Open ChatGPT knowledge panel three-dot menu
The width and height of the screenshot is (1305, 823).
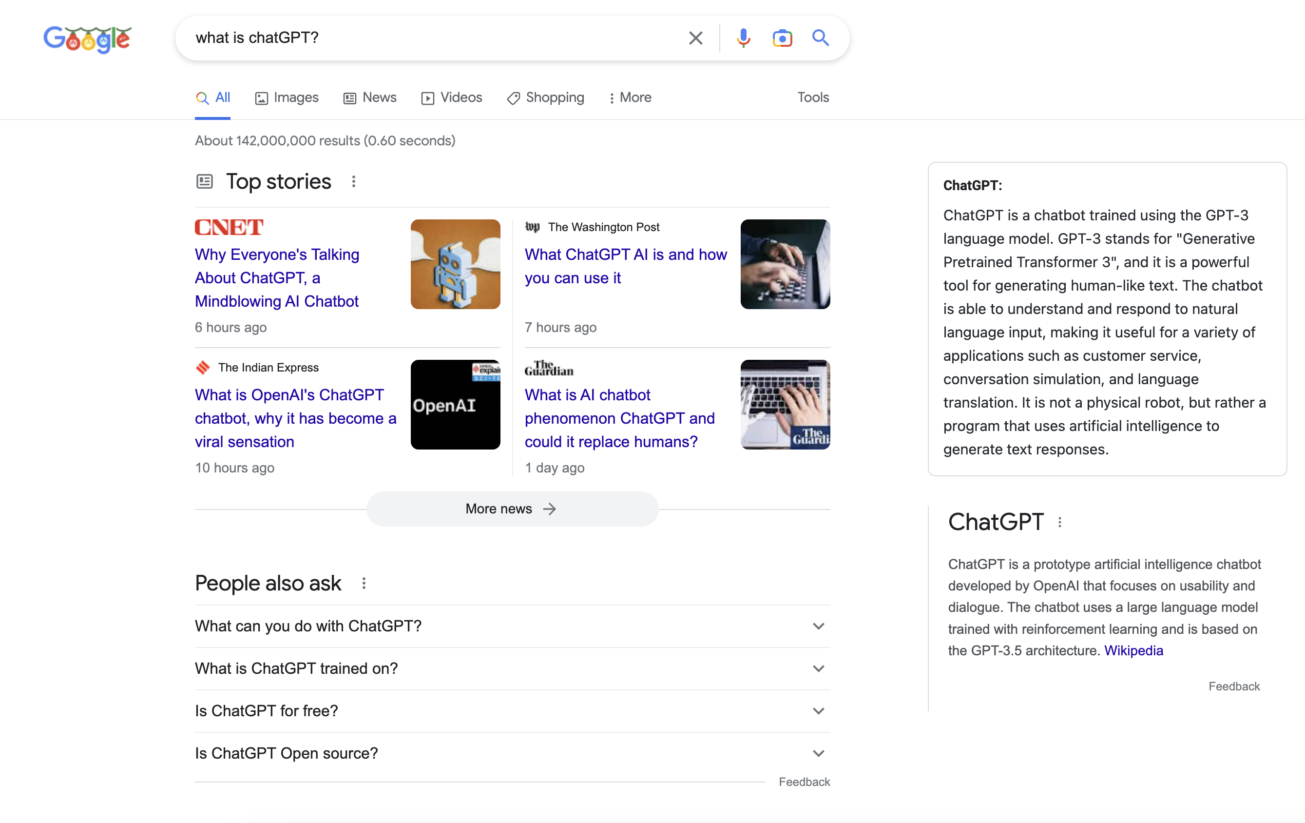coord(1059,522)
